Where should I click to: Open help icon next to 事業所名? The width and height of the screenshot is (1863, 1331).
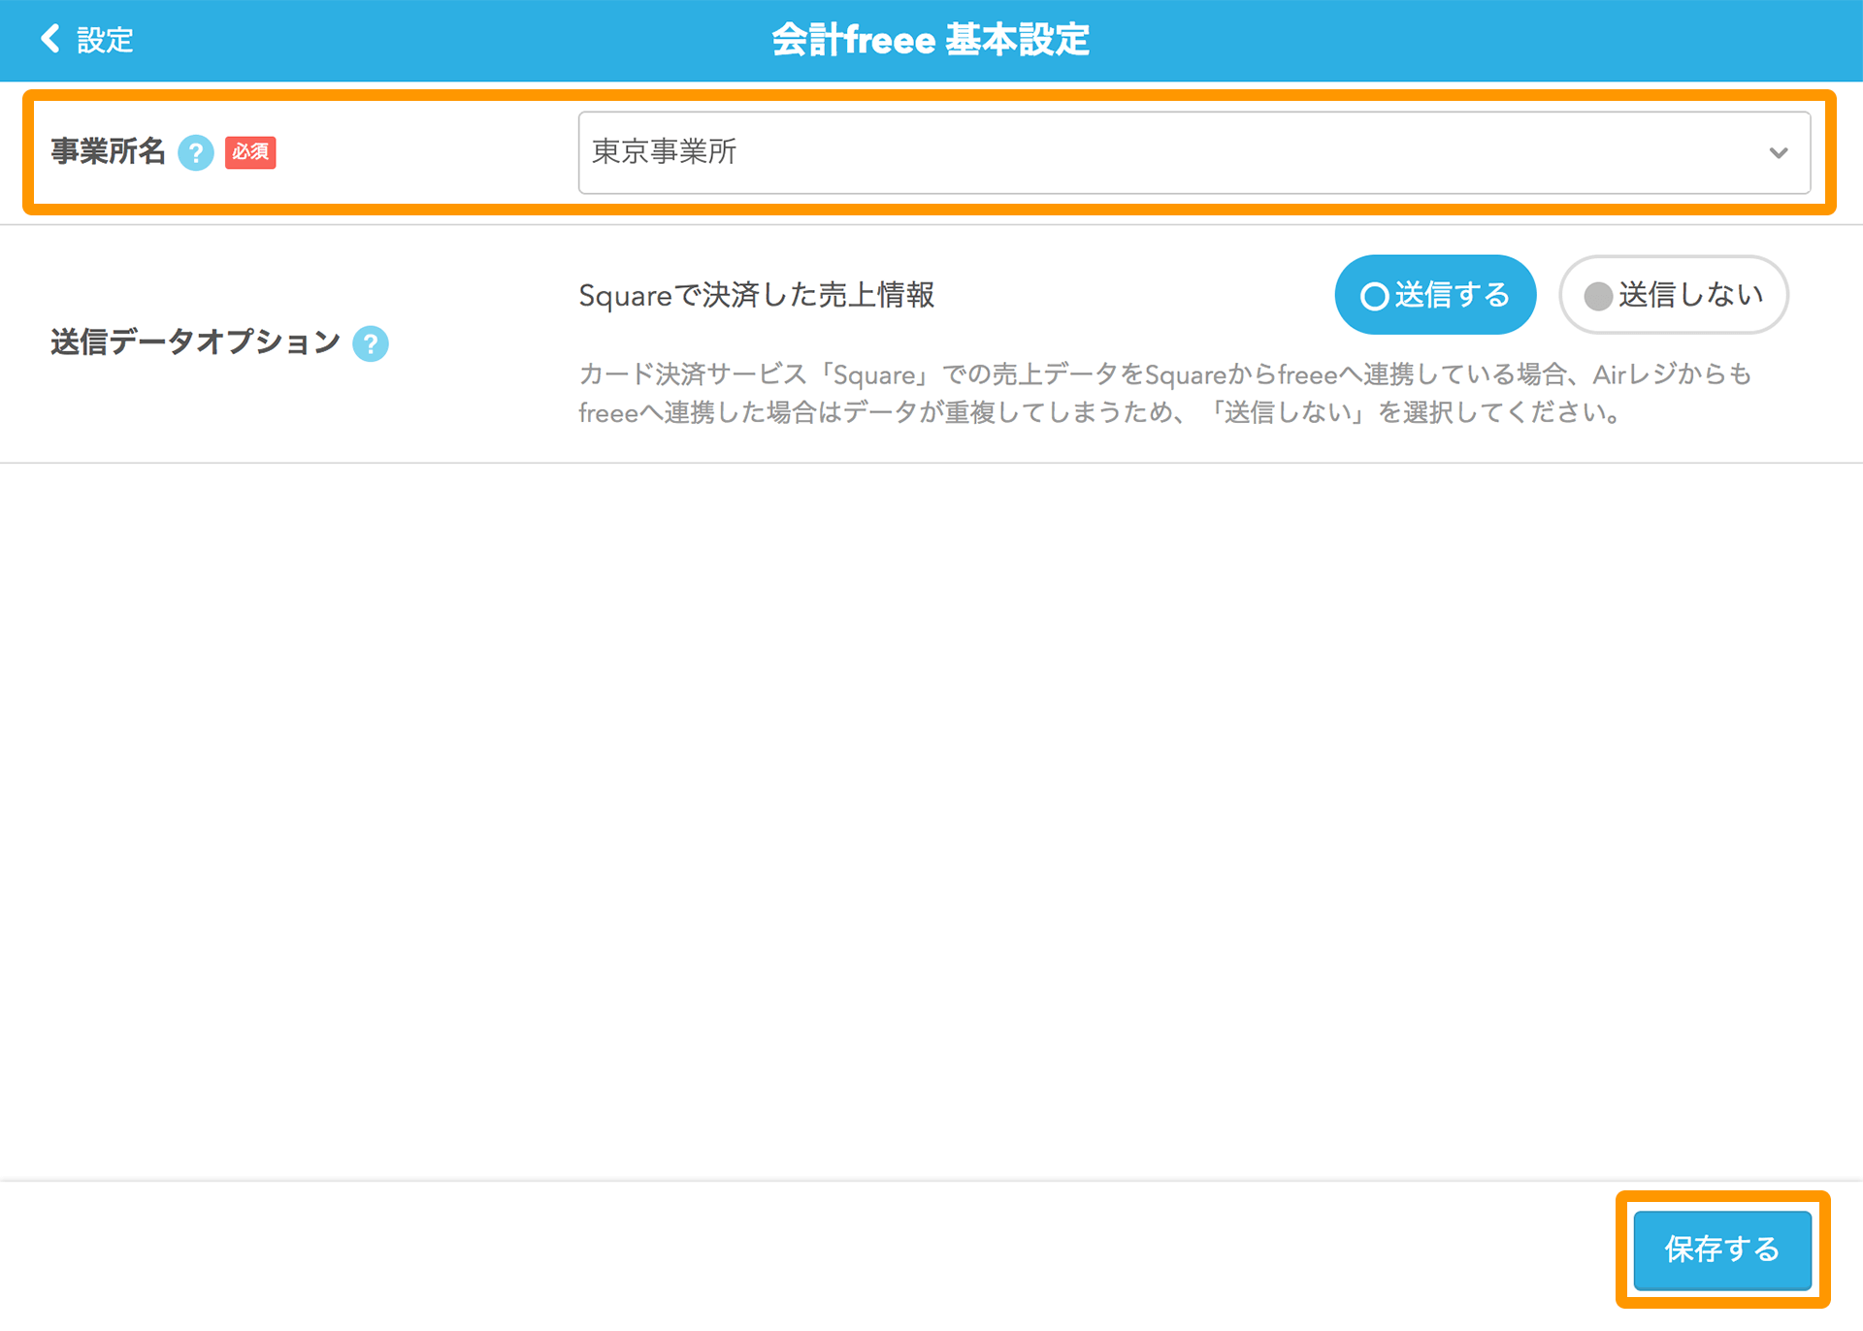pos(195,152)
